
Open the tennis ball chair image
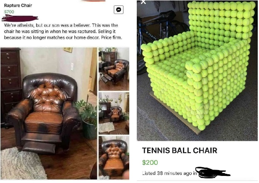coord(197,70)
